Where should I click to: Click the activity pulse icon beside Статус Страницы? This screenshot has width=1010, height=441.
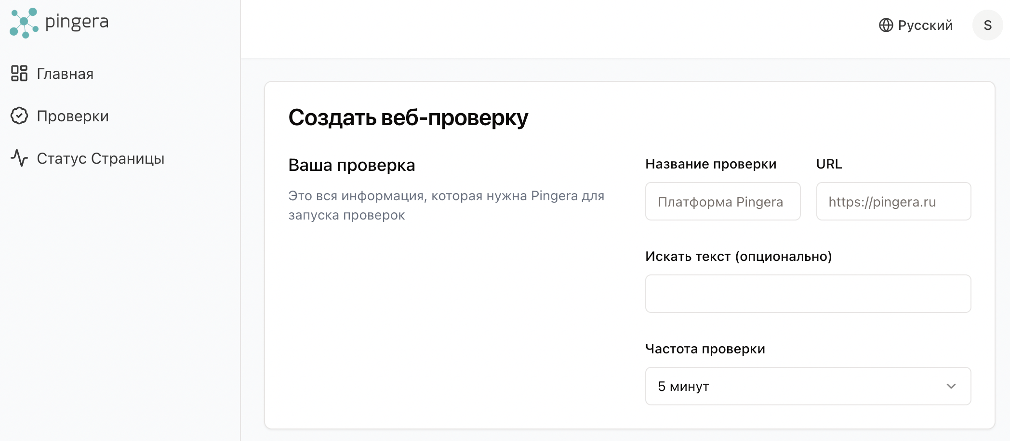point(19,158)
